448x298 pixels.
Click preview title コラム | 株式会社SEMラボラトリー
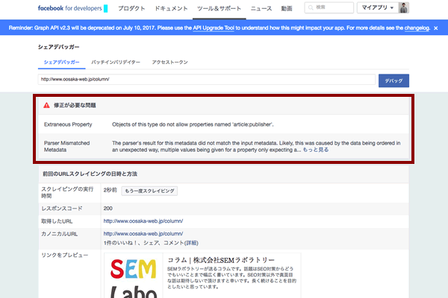[220, 260]
